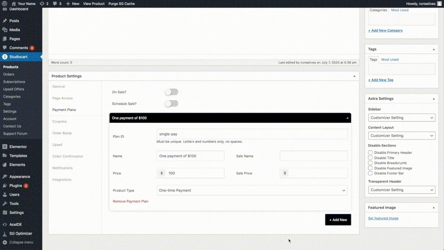Collapse the One payment of $100 panel

(347, 118)
